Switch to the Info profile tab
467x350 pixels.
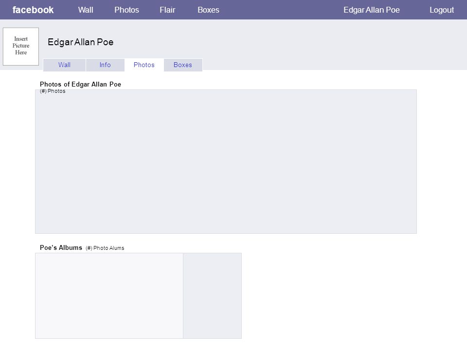[105, 65]
